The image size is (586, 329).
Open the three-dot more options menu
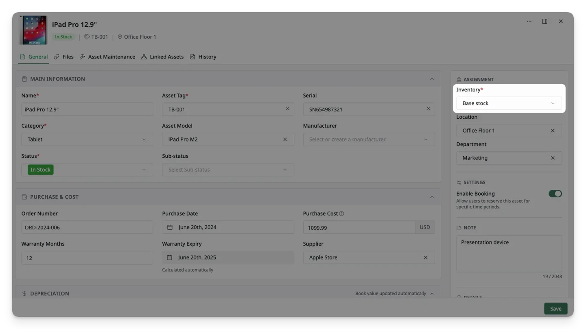click(529, 22)
